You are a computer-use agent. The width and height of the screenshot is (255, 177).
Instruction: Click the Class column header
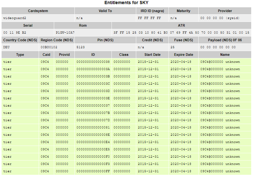[124, 55]
